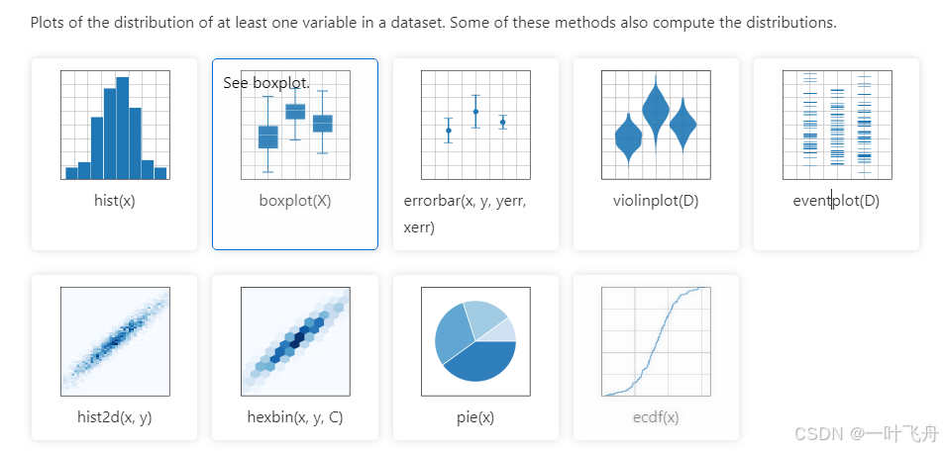Click the CSDN author watermark
The height and width of the screenshot is (451, 943).
pos(866,433)
